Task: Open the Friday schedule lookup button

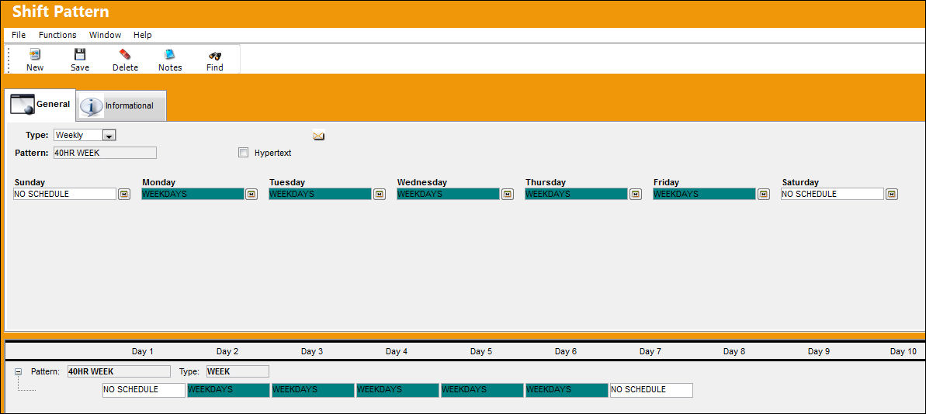Action: coord(764,194)
